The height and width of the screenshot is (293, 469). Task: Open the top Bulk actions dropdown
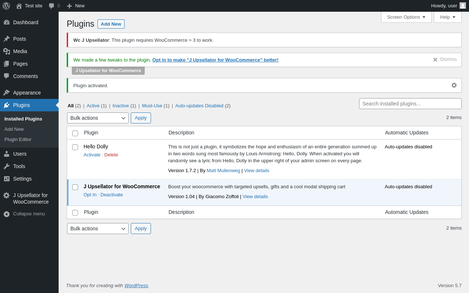(x=97, y=118)
